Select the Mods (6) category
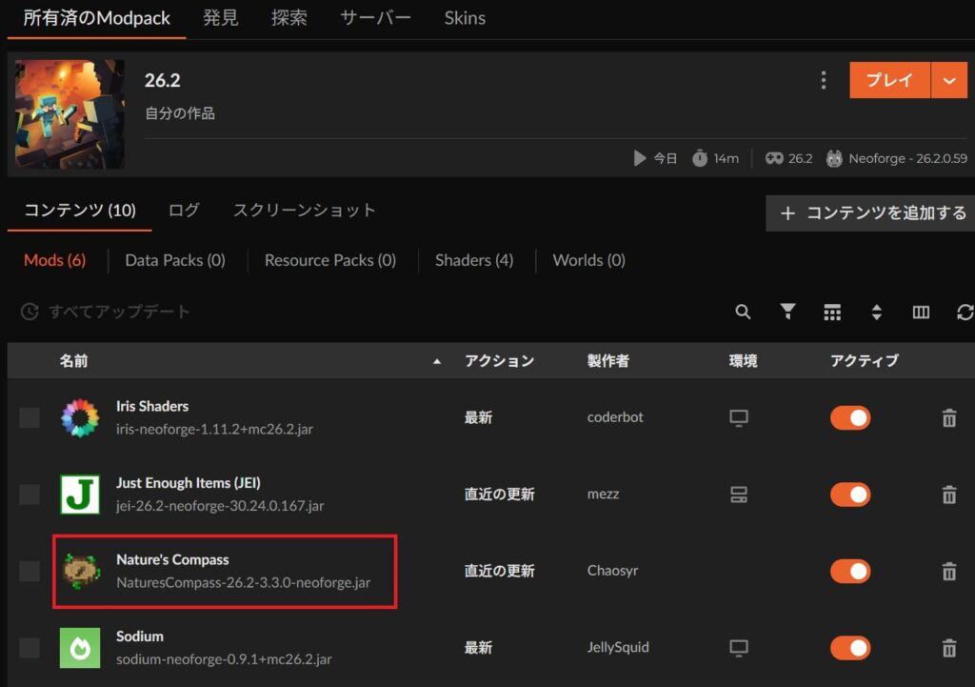 coord(54,260)
